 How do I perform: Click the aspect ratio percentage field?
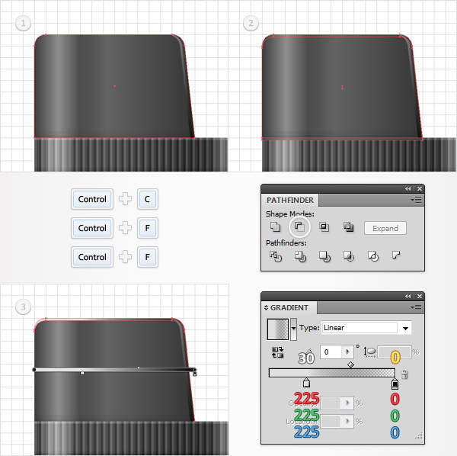tap(395, 352)
